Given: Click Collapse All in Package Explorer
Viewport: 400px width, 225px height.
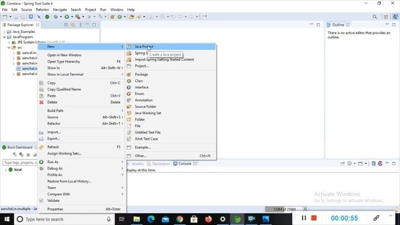Looking at the screenshot, I should tap(66, 25).
